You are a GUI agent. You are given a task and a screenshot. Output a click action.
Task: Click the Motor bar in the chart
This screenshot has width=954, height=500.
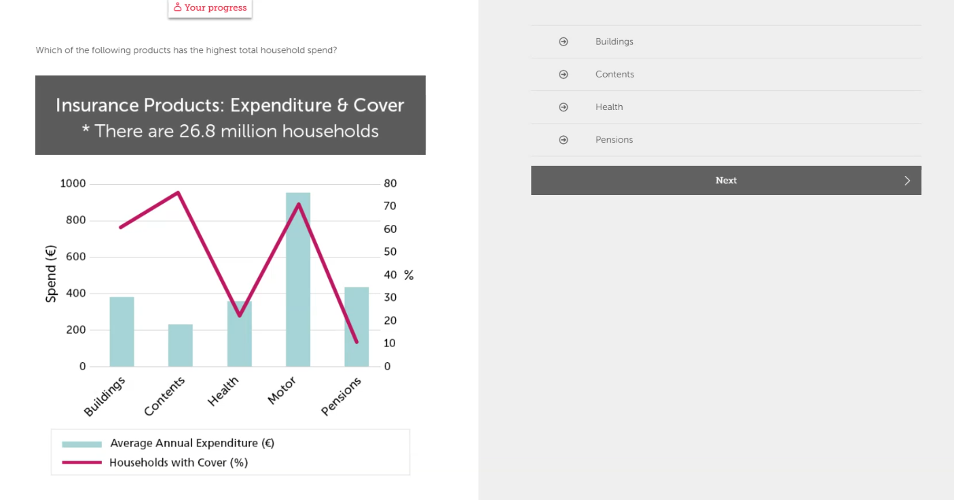coord(298,279)
